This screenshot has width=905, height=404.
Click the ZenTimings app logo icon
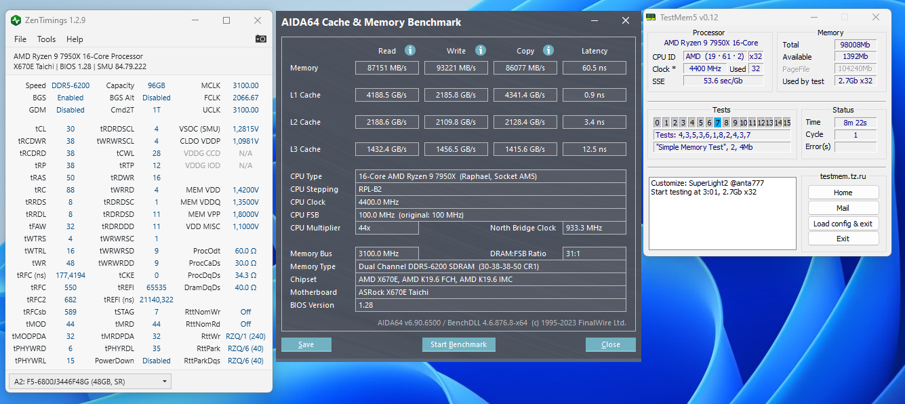click(x=16, y=20)
